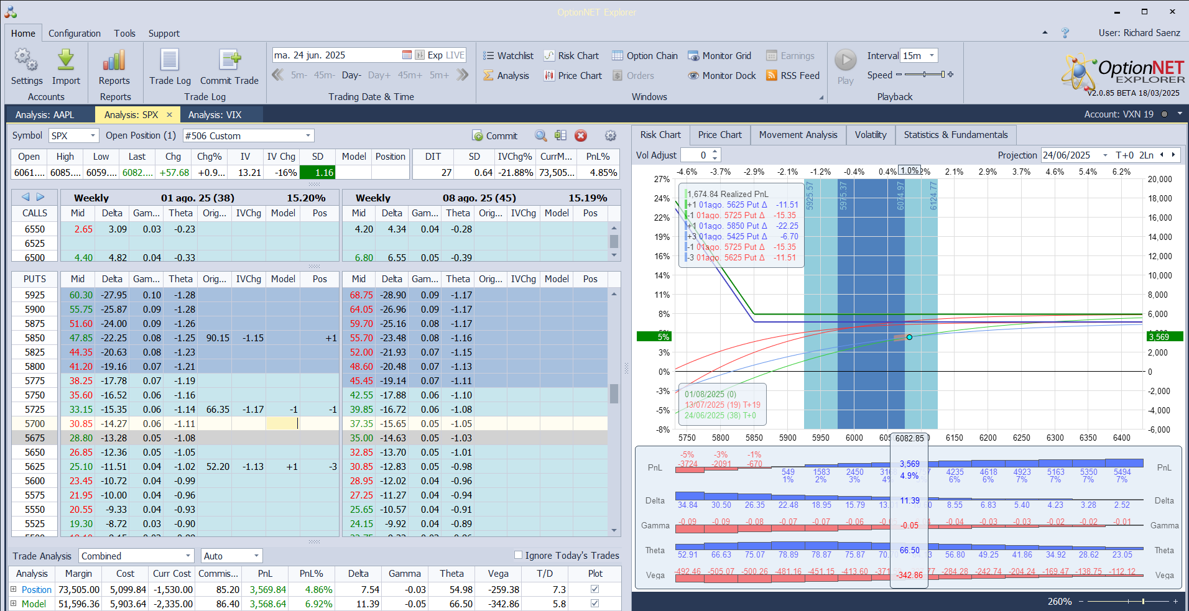
Task: Close the Analysis: SPX tab
Action: (x=169, y=114)
